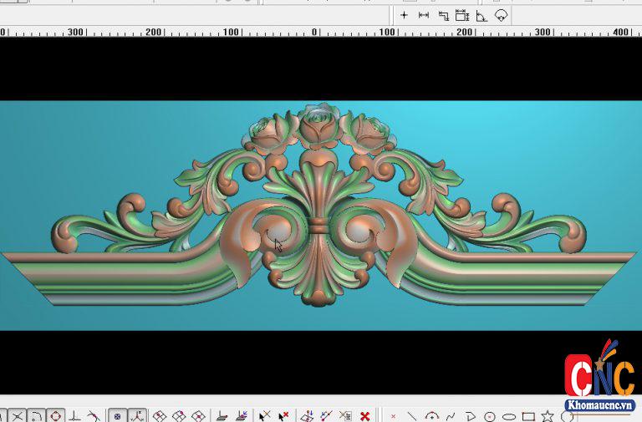Viewport: 642px width, 422px height.
Task: Click the central rose on the relief carving
Action: [x=318, y=125]
